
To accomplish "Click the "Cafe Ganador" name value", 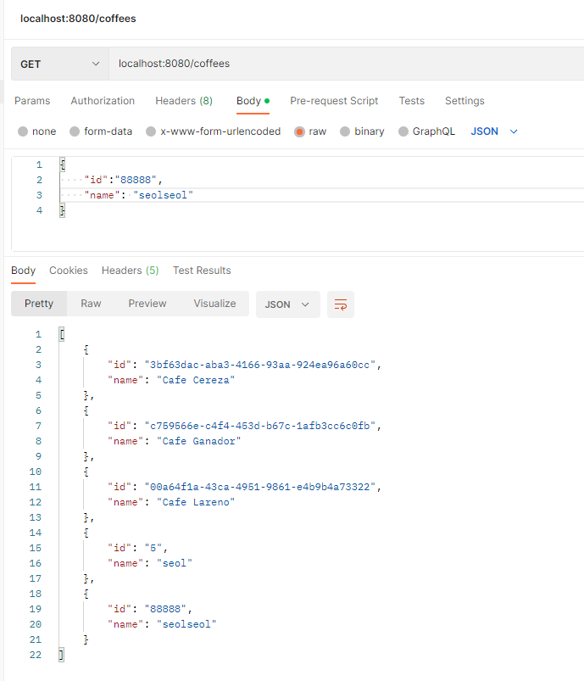I will (x=199, y=441).
